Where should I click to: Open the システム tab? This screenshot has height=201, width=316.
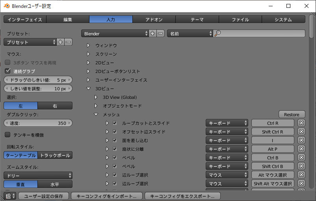283,20
